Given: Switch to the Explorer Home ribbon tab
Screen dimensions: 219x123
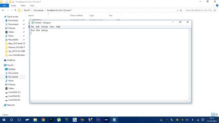Looking at the screenshot, I should [x=14, y=5].
